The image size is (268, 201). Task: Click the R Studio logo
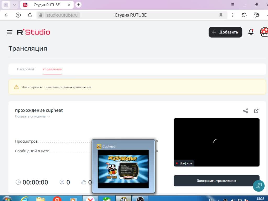pyautogui.click(x=33, y=32)
